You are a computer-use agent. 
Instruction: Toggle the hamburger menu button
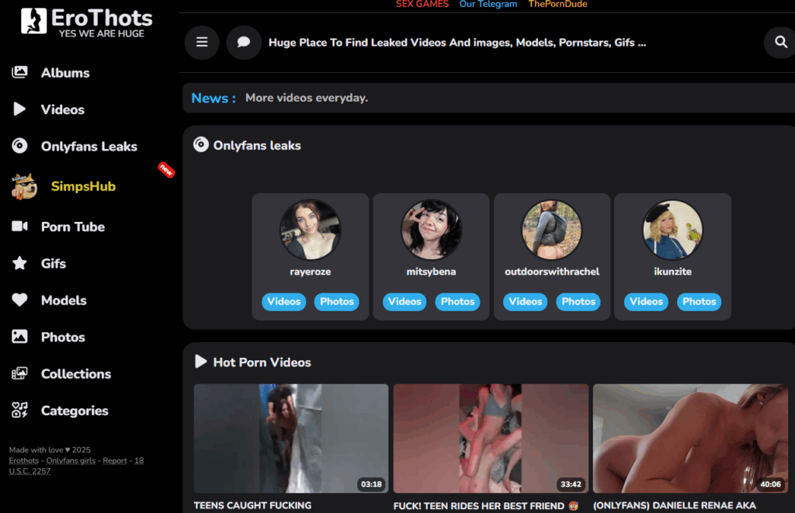[202, 42]
